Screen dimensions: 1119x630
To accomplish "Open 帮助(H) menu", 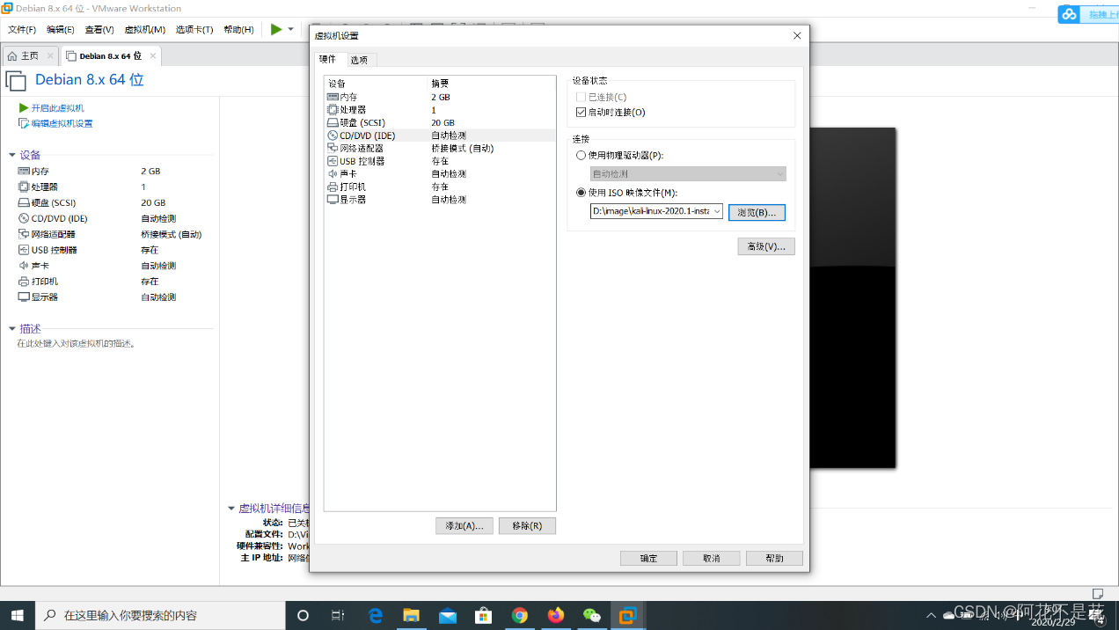I will [238, 29].
